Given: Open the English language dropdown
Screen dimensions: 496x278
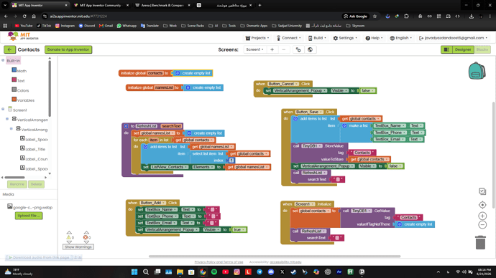Looking at the screenshot, I should click(x=401, y=38).
